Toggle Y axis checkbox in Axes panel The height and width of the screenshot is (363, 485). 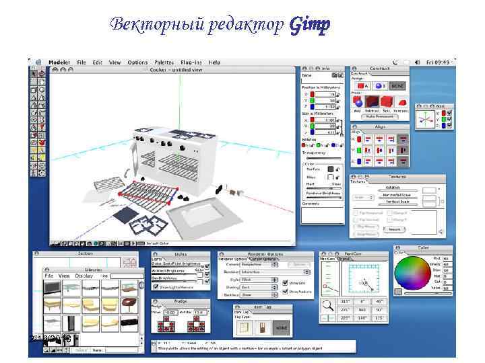pyautogui.click(x=449, y=120)
